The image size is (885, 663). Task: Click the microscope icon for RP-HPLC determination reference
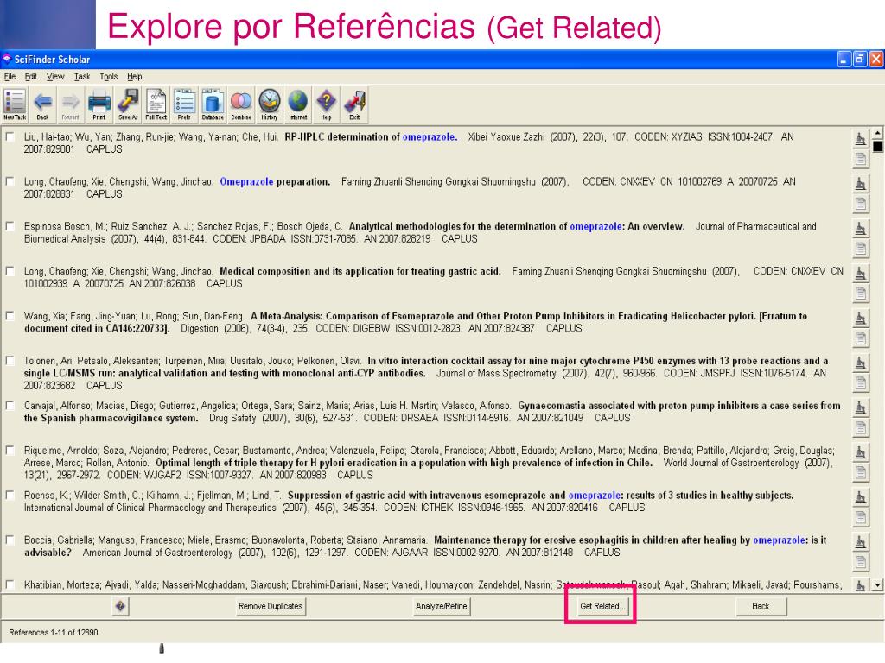[x=860, y=139]
